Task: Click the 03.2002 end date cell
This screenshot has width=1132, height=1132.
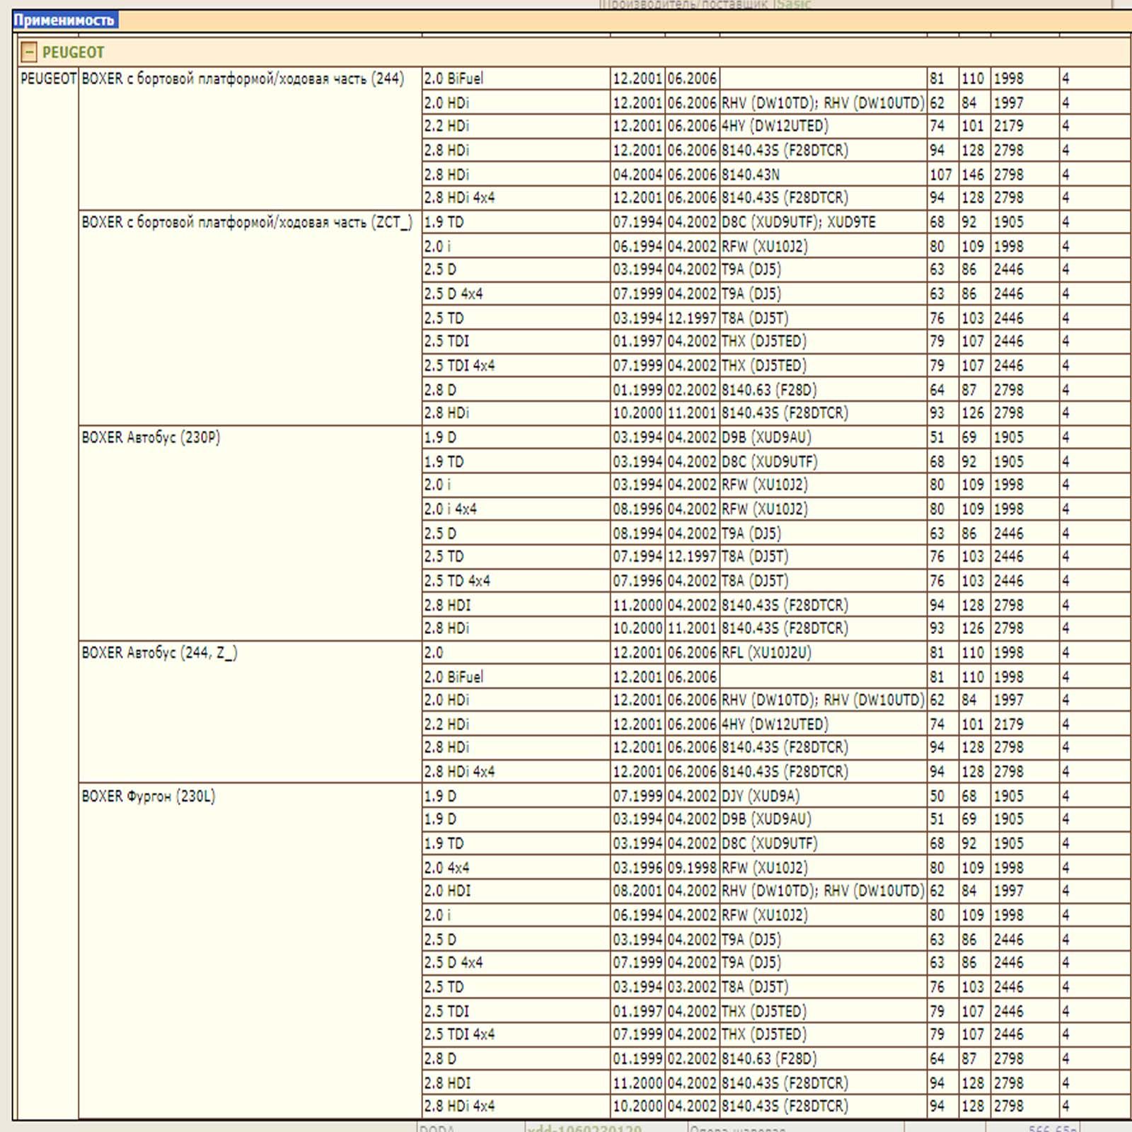Action: click(692, 987)
